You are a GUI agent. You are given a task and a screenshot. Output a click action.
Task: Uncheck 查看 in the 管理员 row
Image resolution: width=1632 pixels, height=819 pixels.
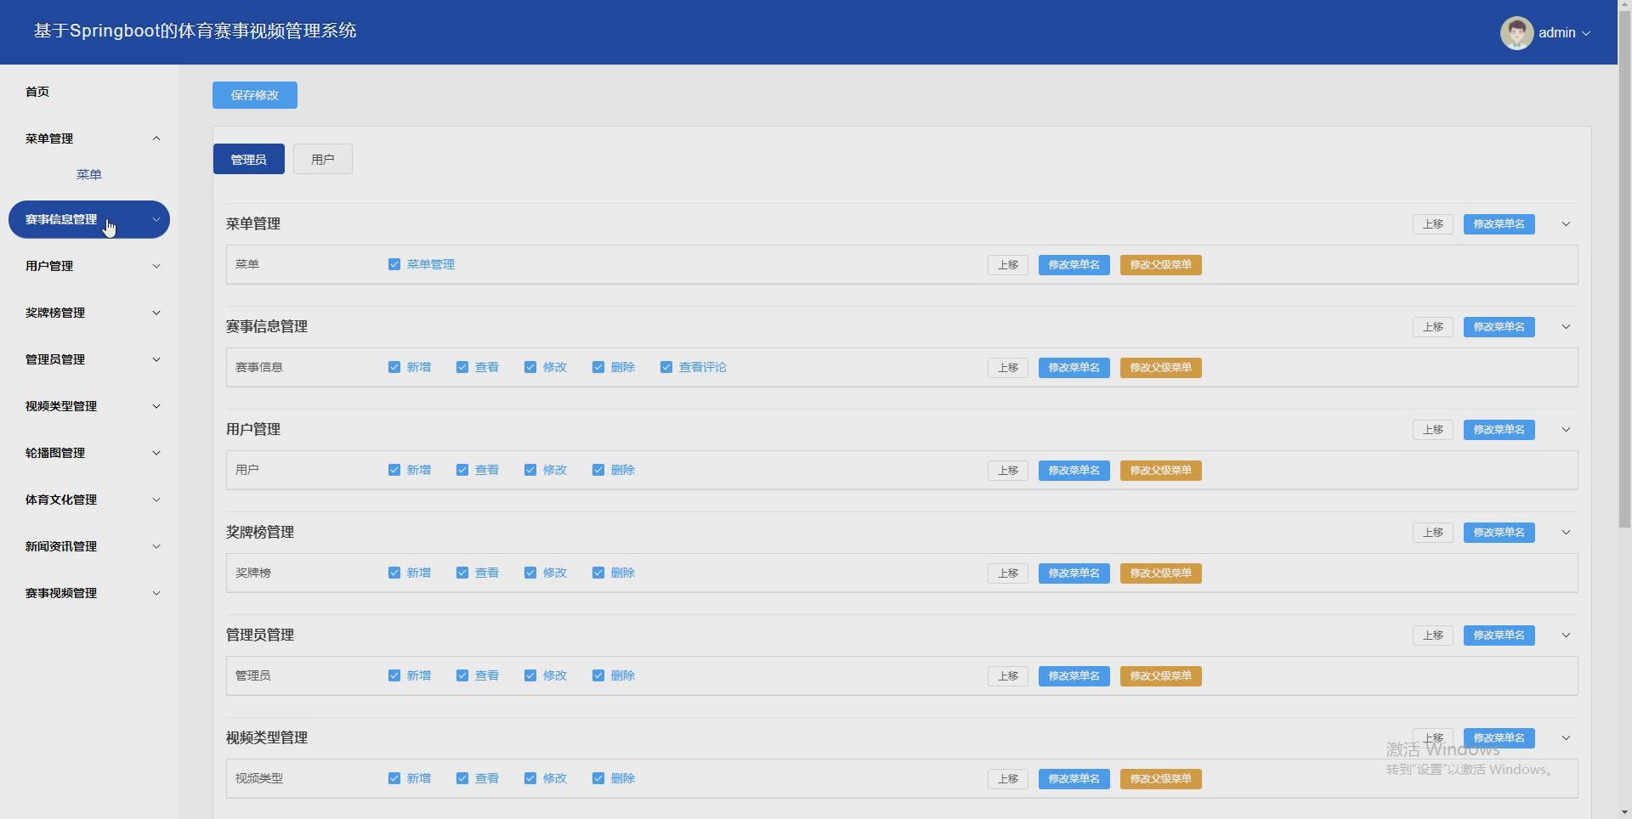462,675
